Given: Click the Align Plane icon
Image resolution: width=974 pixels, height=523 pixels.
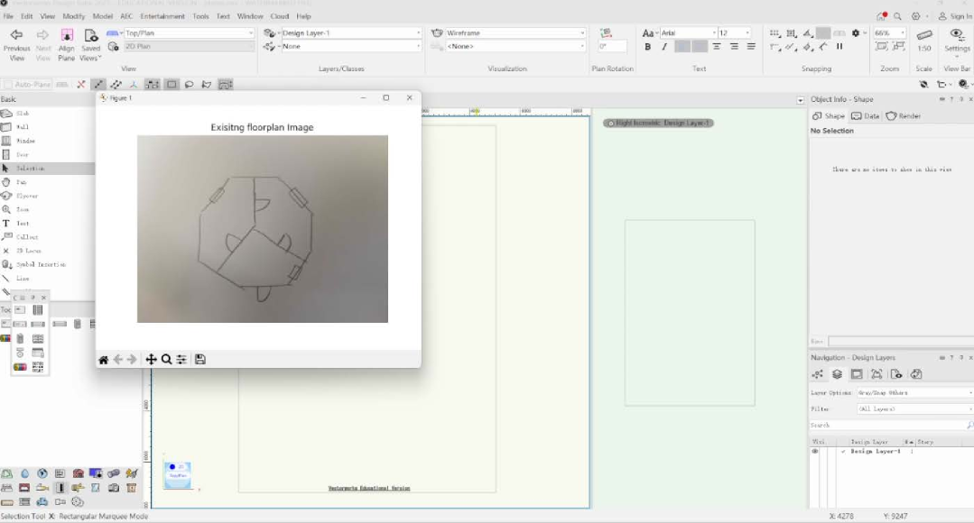Looking at the screenshot, I should click(67, 41).
